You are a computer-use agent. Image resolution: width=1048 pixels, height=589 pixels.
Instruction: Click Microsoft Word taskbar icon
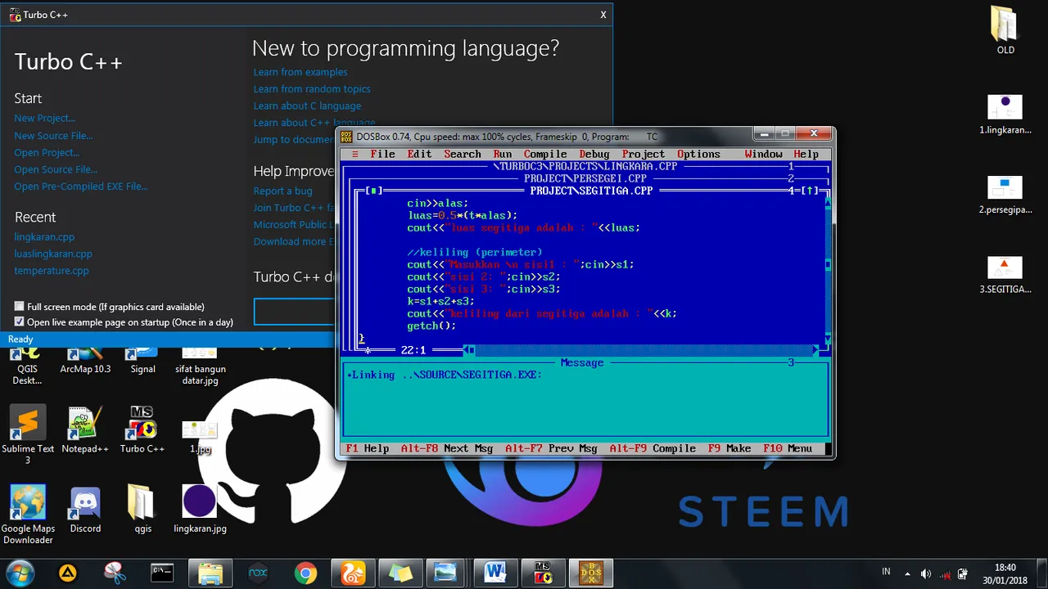click(495, 573)
